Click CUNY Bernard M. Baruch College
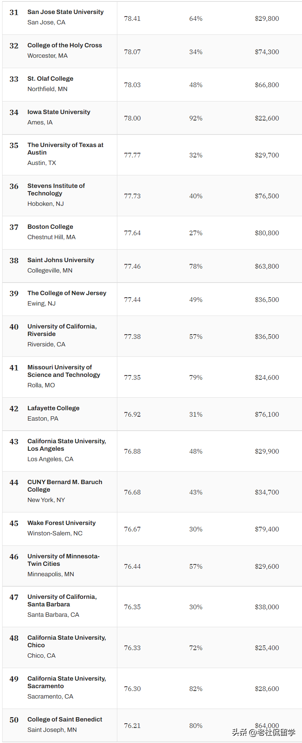 pyautogui.click(x=65, y=486)
